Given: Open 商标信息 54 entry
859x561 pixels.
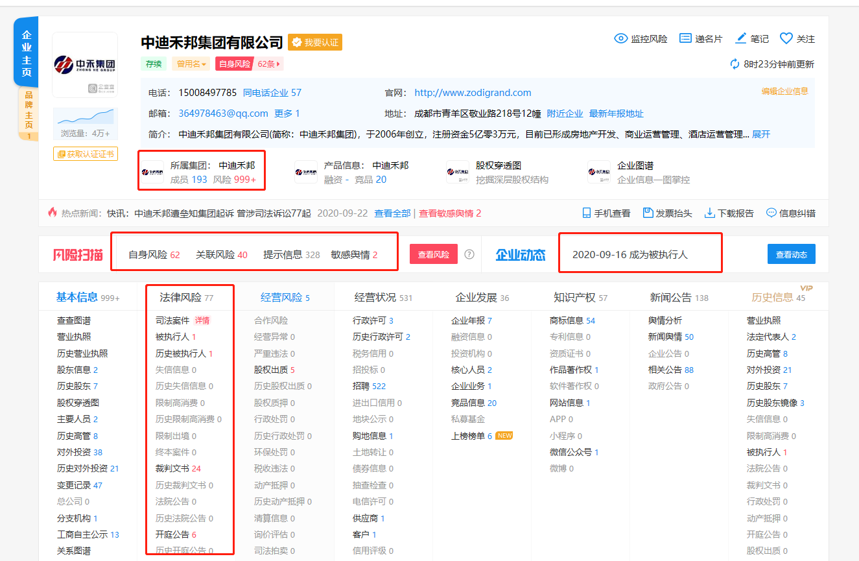Looking at the screenshot, I should coord(572,320).
